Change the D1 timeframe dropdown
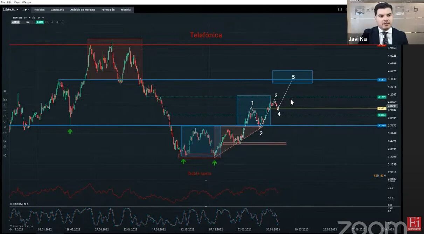Screen dimensions: 424x234 coord(41,18)
